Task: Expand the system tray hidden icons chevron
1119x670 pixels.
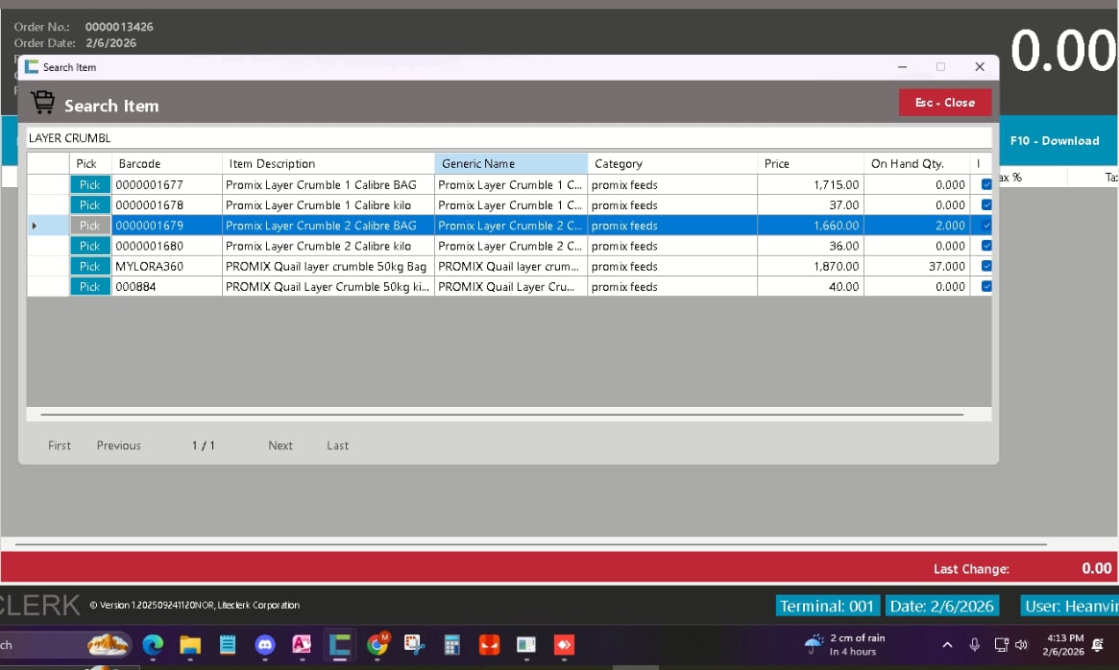Action: point(947,645)
